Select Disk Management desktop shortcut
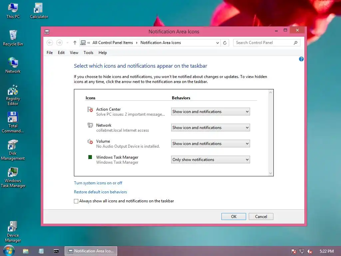 (13, 150)
